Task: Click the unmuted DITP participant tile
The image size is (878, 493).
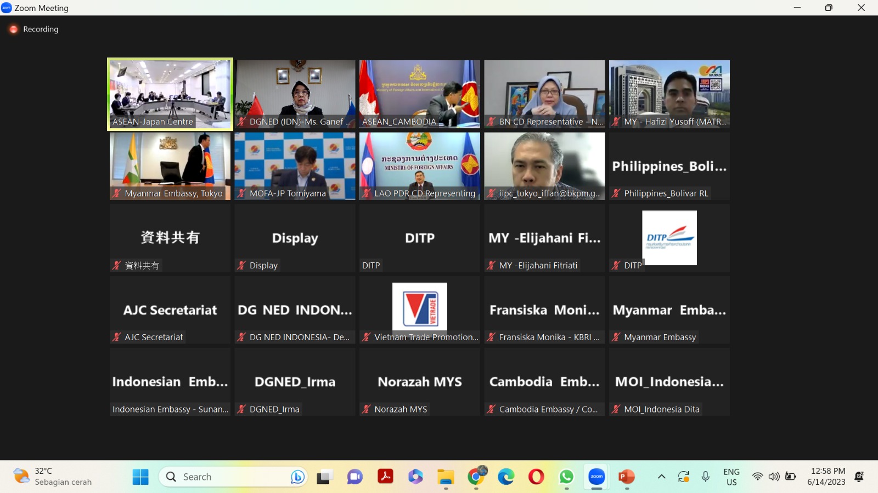Action: coord(420,238)
